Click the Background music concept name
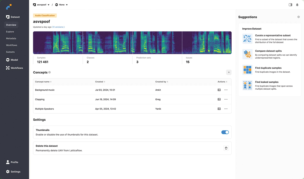304x179 pixels. [x=45, y=90]
